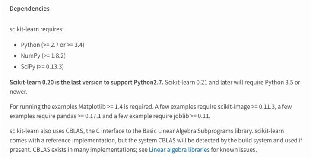This screenshot has width=311, height=157.
Task: Click the Dependencies heading
Action: pos(29,9)
